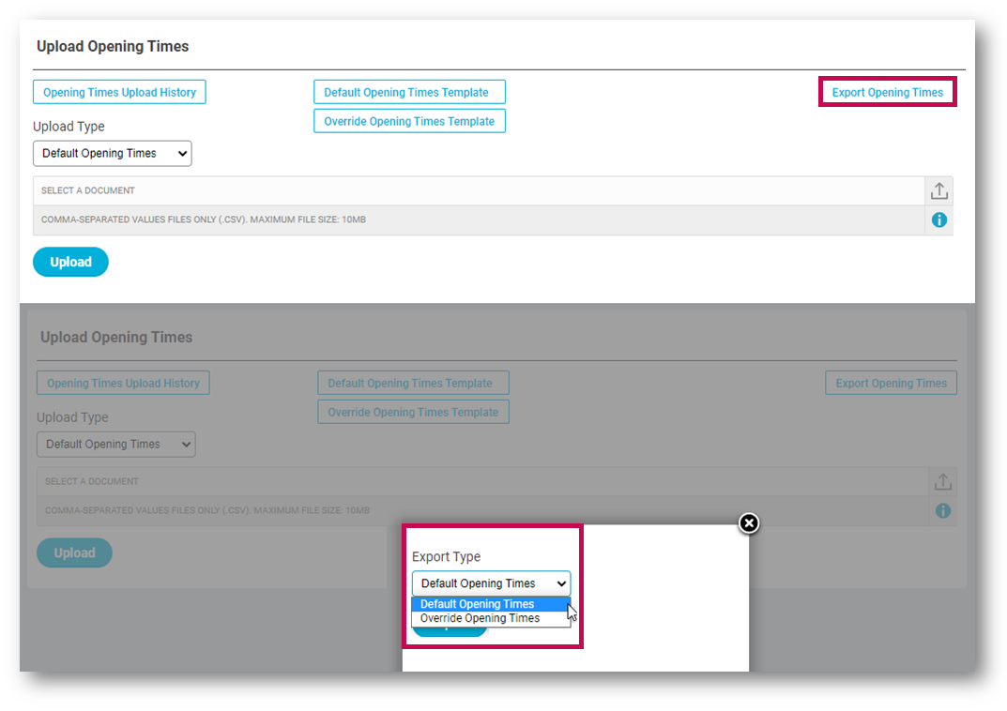Viewport: 1007px width, 711px height.
Task: Click the upload file icon in the bright upper panel
Action: 938,191
